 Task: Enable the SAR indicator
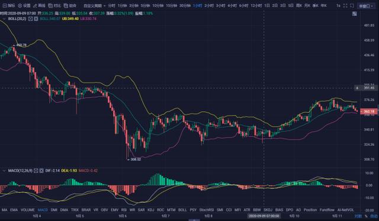[x=141, y=210]
